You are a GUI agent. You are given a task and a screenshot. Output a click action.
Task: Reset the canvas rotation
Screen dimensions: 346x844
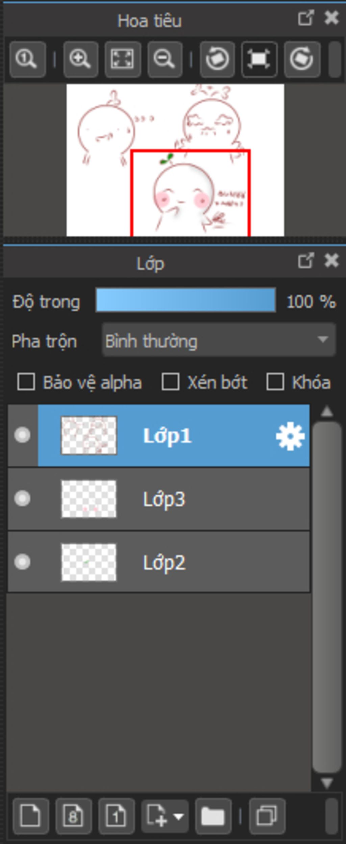pyautogui.click(x=259, y=59)
